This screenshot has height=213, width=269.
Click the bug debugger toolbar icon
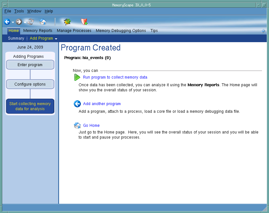coord(67,22)
